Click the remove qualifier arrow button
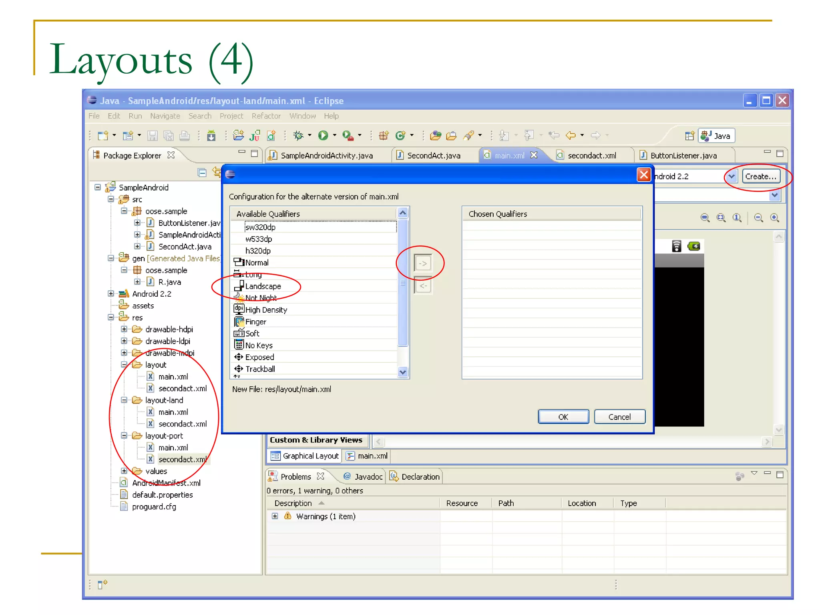Image resolution: width=820 pixels, height=615 pixels. 422,285
